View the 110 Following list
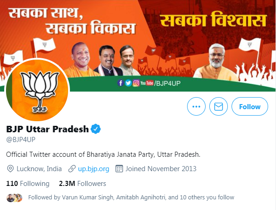The width and height of the screenshot is (276, 210). (28, 184)
